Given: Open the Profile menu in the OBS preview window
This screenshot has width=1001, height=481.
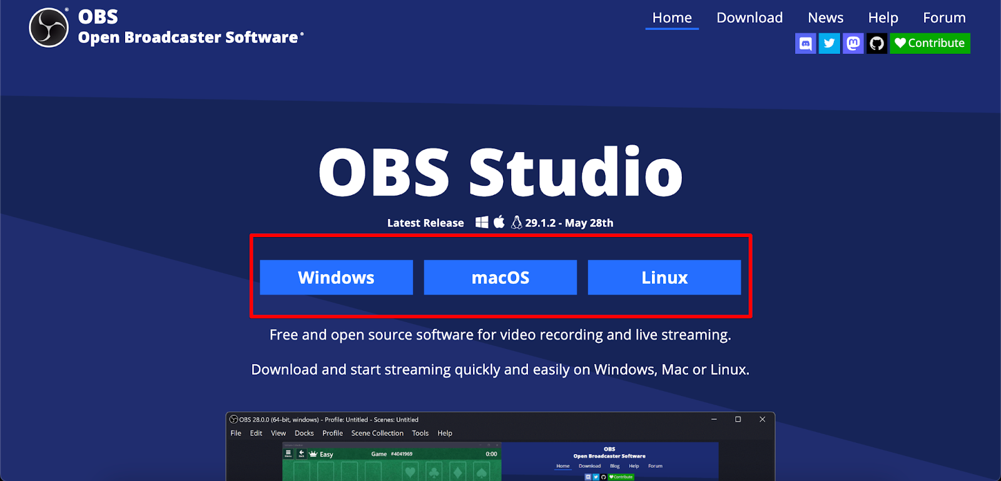Looking at the screenshot, I should pos(333,433).
